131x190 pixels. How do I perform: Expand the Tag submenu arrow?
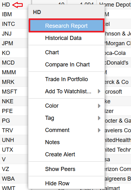pyautogui.click(x=99, y=118)
